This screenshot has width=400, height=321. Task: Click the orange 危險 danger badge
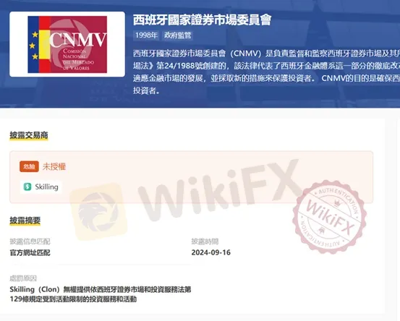29,166
